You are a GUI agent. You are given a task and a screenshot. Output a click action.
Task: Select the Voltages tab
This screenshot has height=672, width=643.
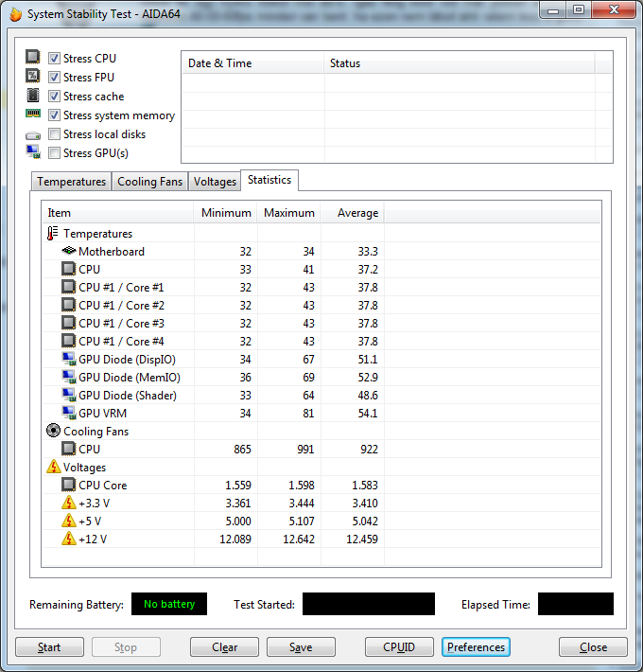[215, 182]
